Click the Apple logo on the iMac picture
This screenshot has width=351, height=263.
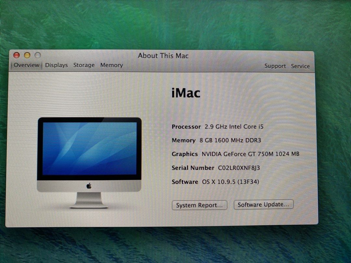point(89,185)
